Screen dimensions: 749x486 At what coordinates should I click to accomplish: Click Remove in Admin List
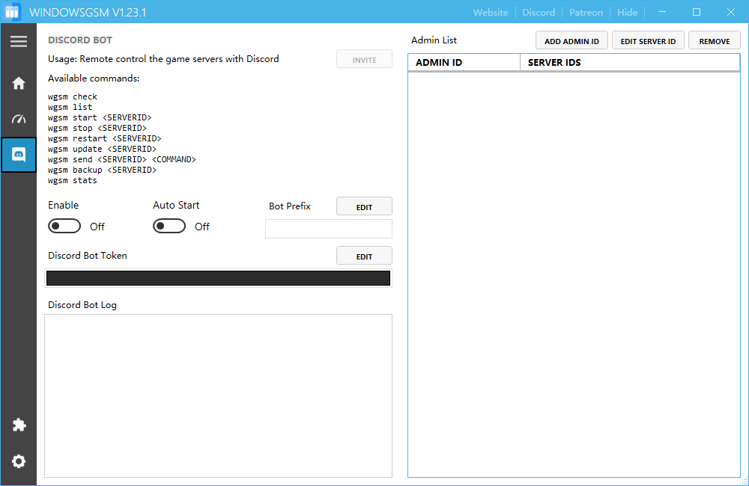point(714,41)
